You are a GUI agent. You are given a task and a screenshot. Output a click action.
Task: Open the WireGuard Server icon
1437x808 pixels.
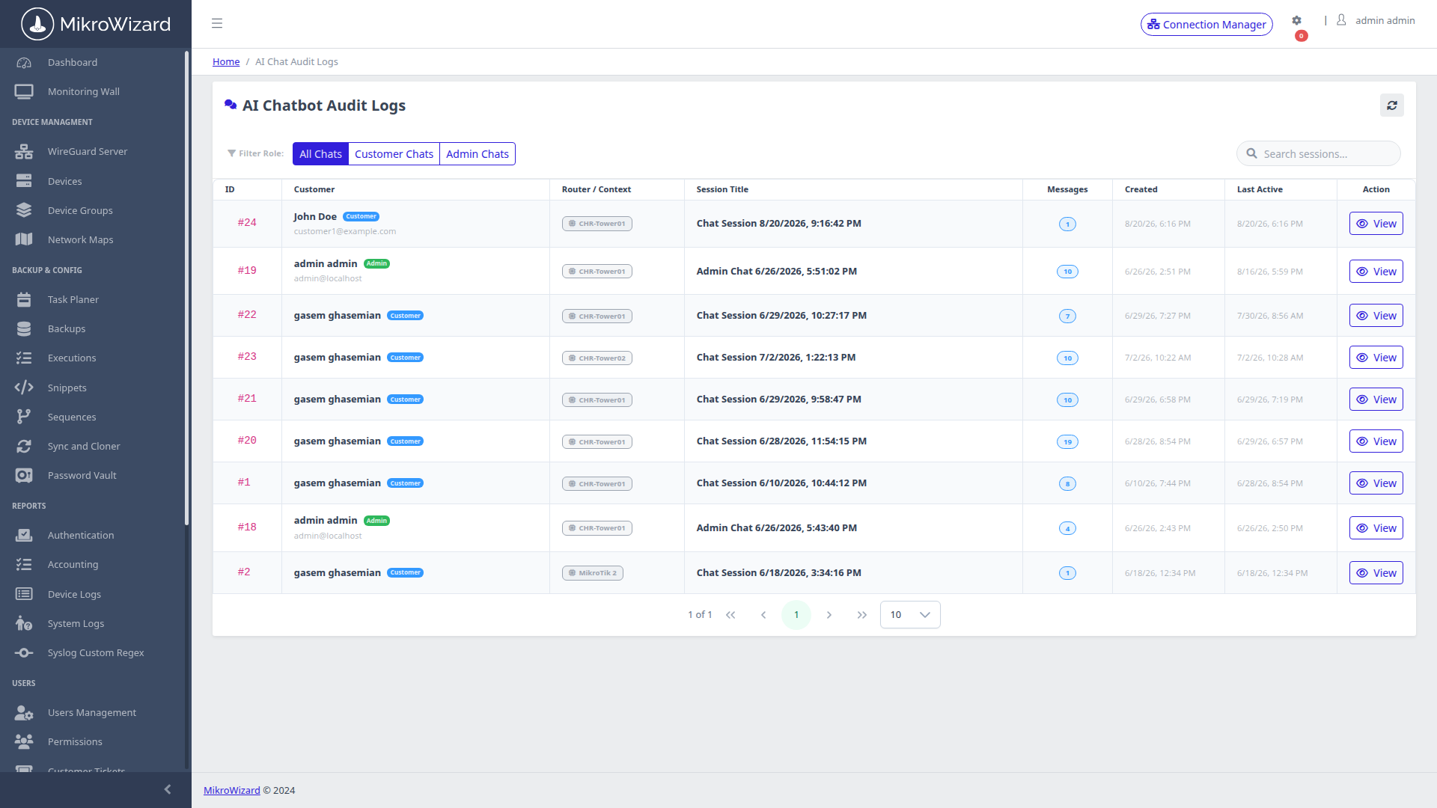click(24, 152)
